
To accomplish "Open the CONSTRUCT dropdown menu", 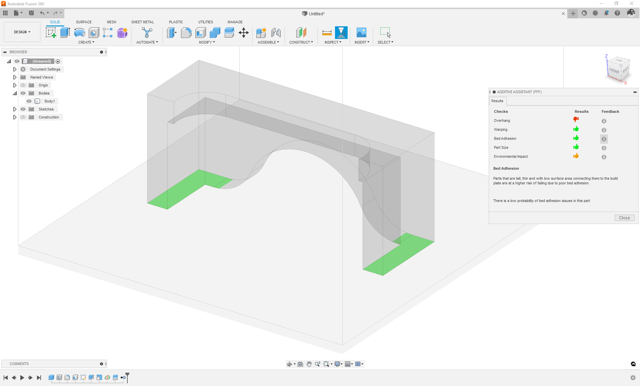I will tap(301, 42).
